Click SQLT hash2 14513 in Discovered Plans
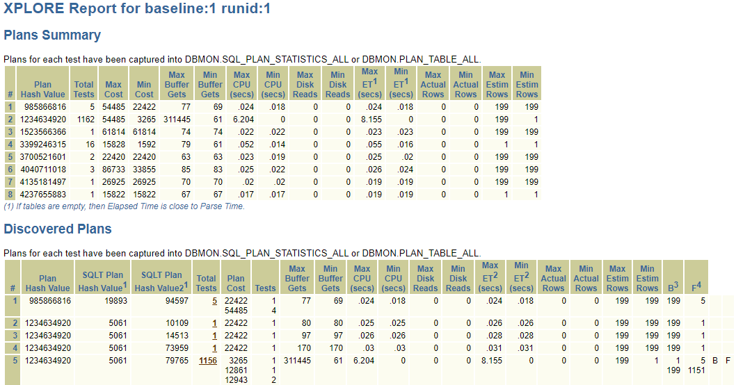The width and height of the screenshot is (736, 385). tap(177, 336)
